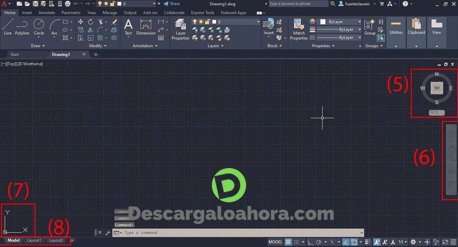Open Layer Properties manager

pos(180,29)
